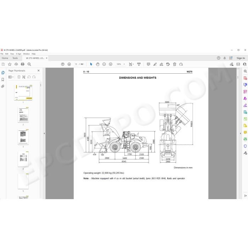Select the page 4 thumbnail
Screen dimensions: 248x248
(23, 159)
